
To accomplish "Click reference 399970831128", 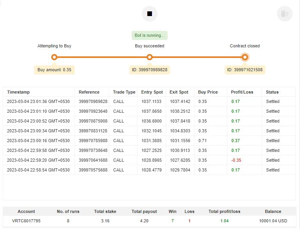I will 93,131.
